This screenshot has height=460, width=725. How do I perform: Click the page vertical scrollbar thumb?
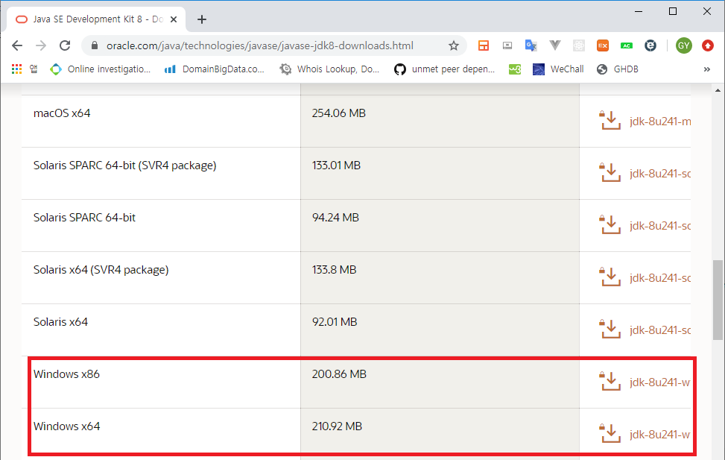(718, 300)
